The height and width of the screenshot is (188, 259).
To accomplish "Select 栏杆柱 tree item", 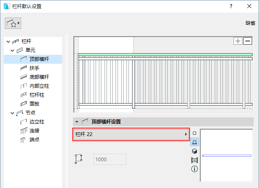I will click(x=37, y=95).
